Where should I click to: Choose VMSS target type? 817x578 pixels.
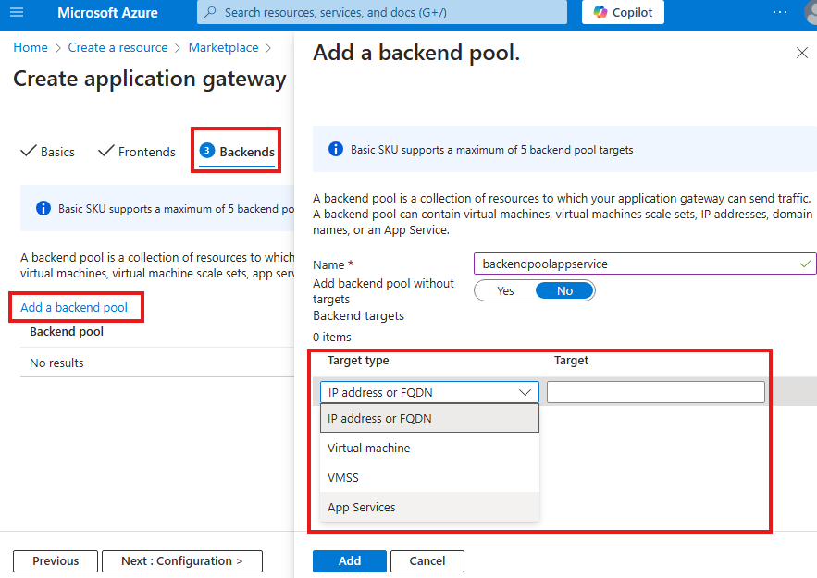pos(429,477)
